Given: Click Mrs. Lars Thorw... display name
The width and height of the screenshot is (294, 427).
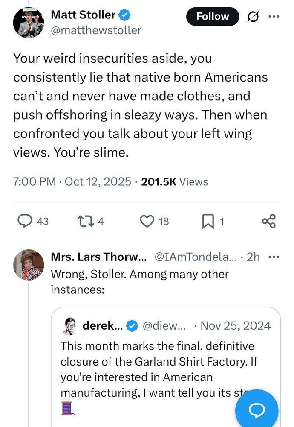Looking at the screenshot, I should coord(98,257).
